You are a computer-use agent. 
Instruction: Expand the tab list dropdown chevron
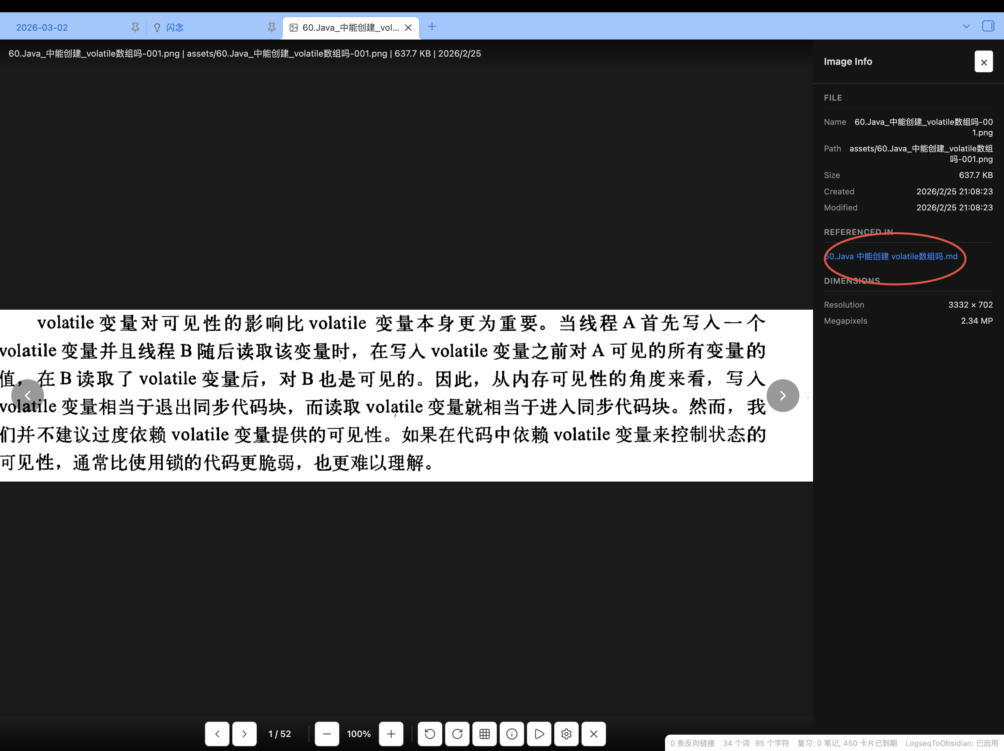pos(966,26)
